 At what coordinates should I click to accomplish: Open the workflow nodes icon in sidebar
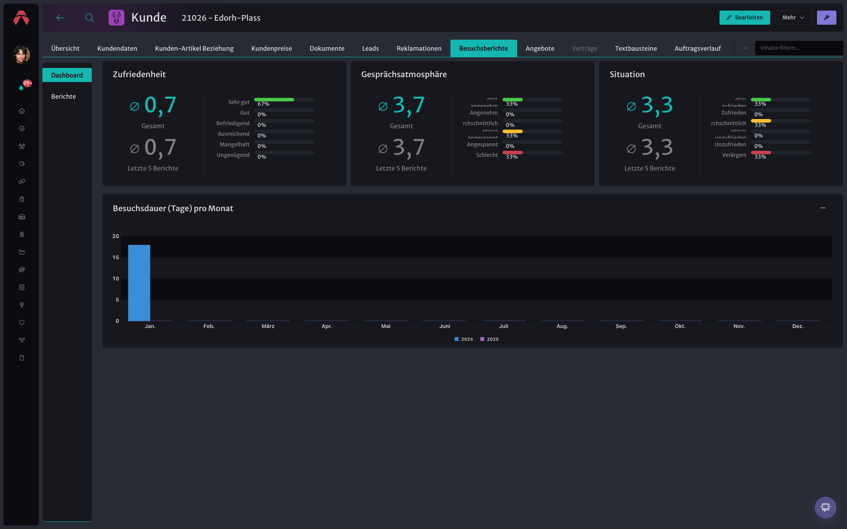click(22, 340)
